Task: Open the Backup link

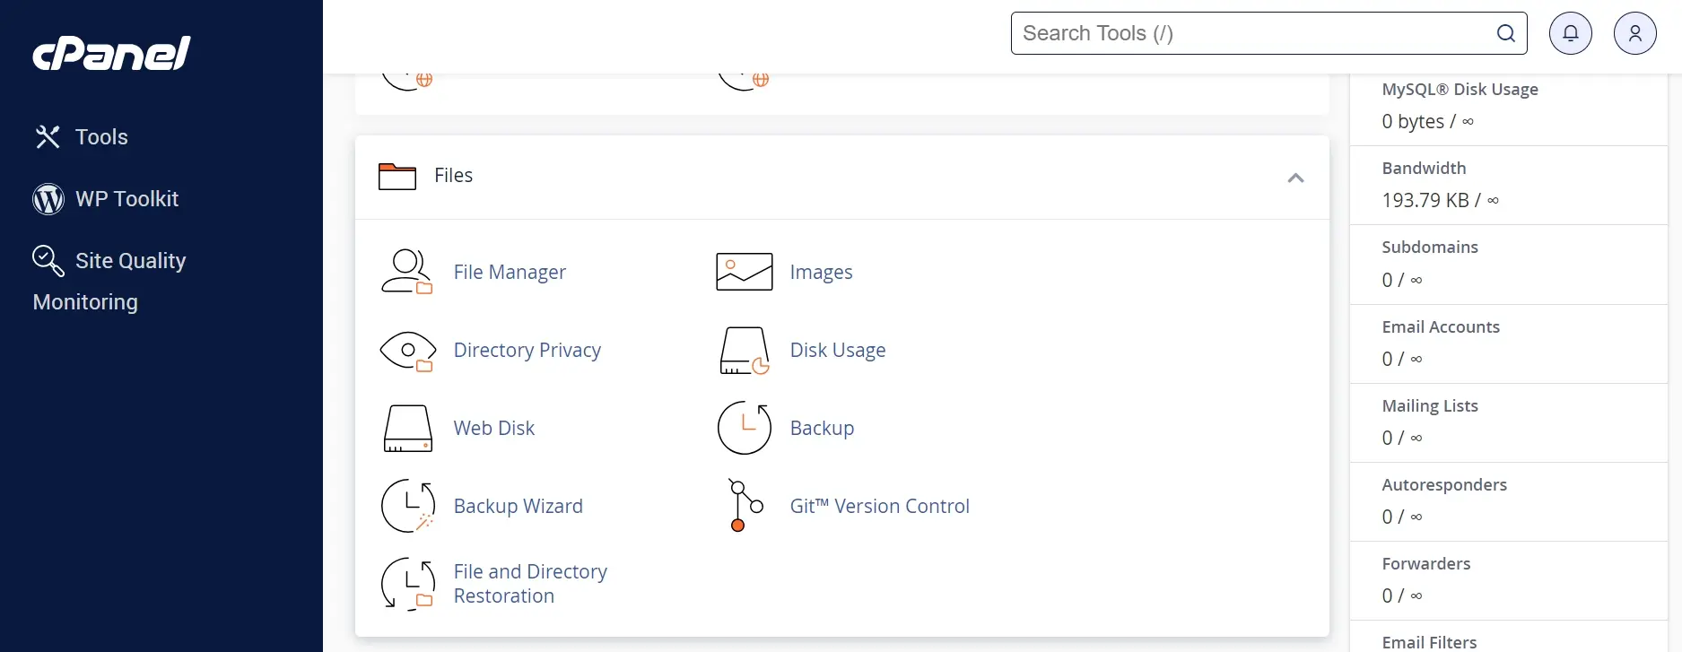Action: [x=822, y=428]
